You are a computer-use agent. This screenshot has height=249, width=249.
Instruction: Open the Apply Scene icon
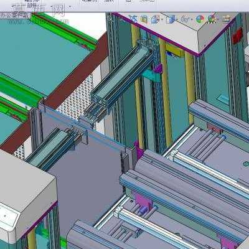[x=212, y=19]
